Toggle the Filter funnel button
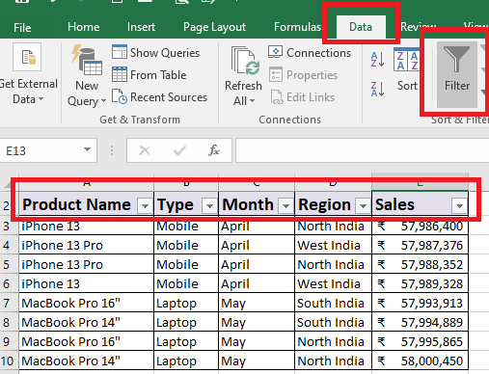 click(x=457, y=74)
